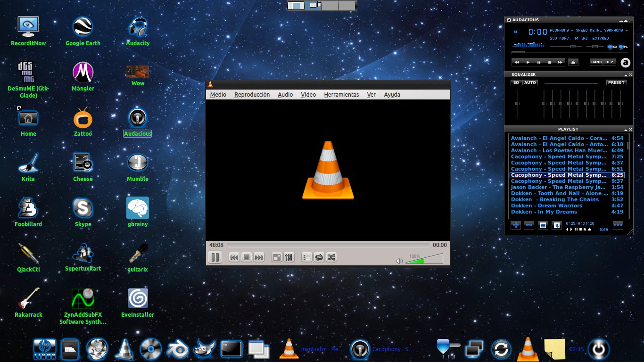Viewport: 644px width, 362px height.
Task: Click Audacious main pause button
Action: point(539,62)
